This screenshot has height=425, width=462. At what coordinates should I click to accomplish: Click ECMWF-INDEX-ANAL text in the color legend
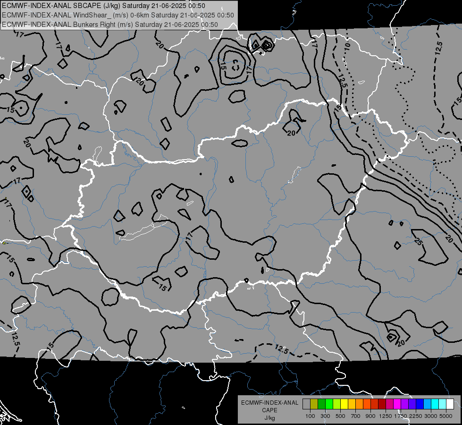pyautogui.click(x=269, y=403)
